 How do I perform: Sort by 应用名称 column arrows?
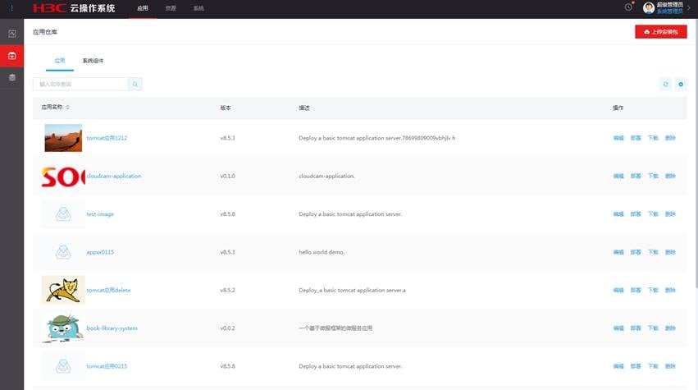point(68,108)
